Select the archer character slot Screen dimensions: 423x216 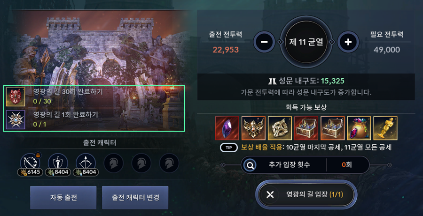[x=86, y=164]
